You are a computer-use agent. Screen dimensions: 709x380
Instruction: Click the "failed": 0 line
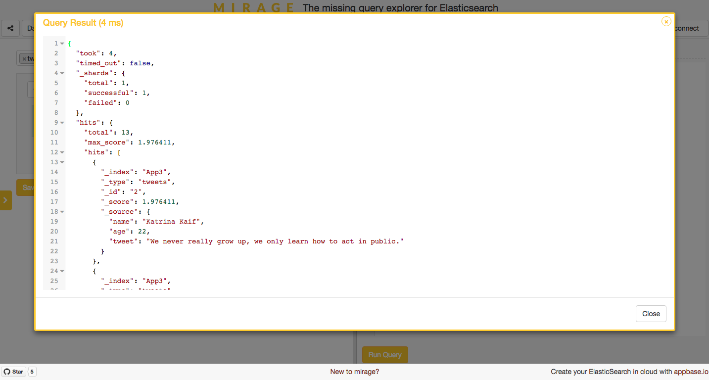(107, 103)
